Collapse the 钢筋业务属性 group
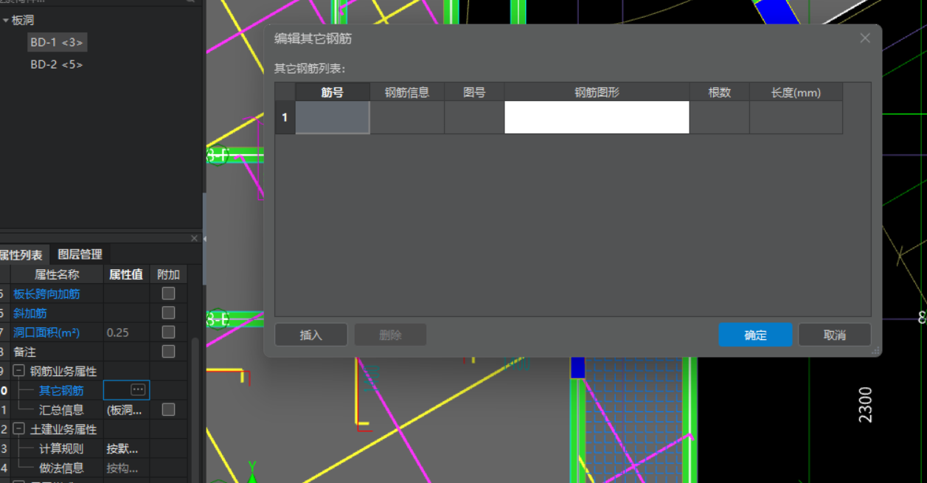The image size is (927, 483). (18, 371)
